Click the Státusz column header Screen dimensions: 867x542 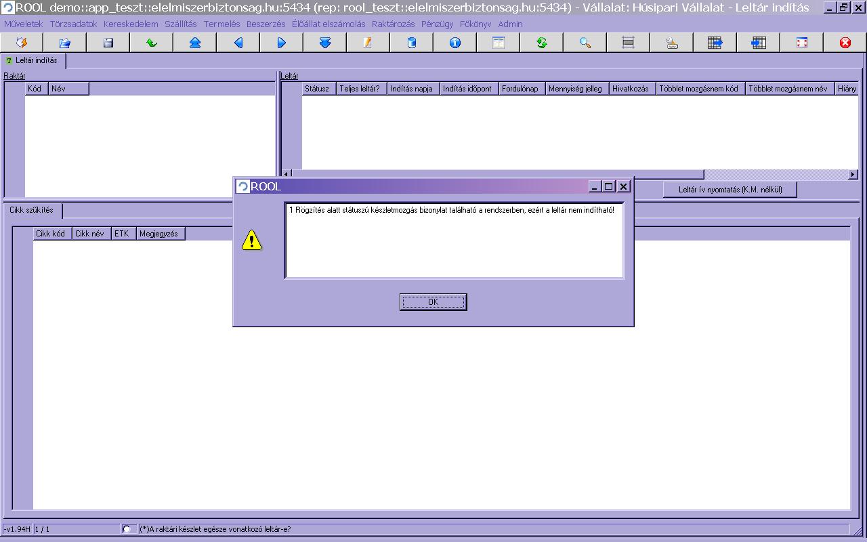[317, 89]
